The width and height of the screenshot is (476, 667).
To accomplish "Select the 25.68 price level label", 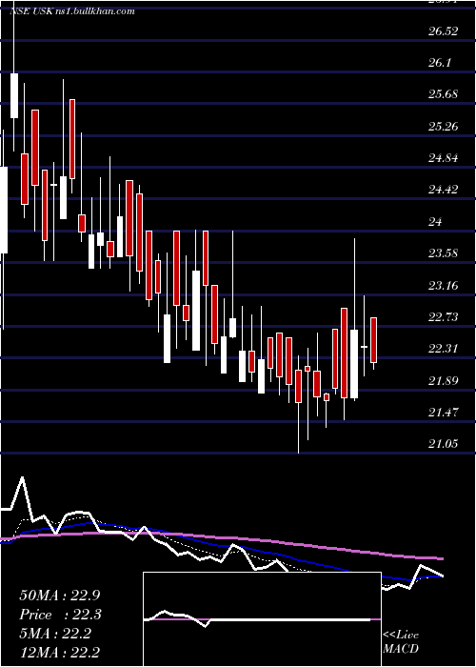I will 444,94.
